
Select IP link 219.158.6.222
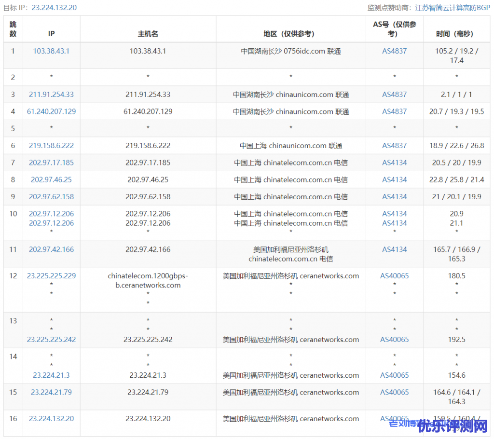tap(51, 146)
